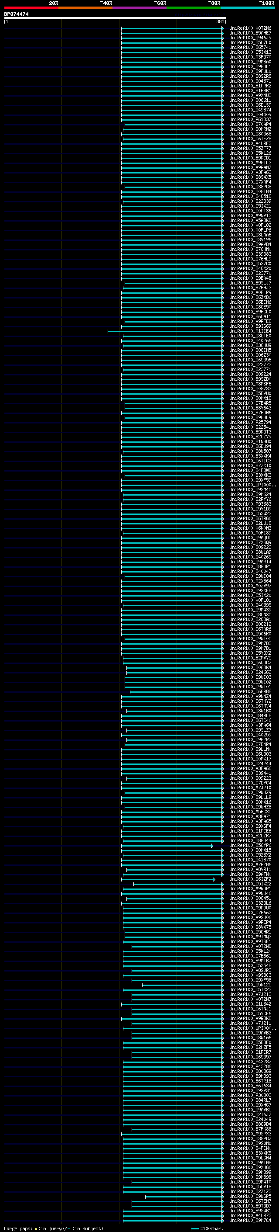
Task: Select the UniRef100_Q38PG8 label
Action: coord(250,187)
